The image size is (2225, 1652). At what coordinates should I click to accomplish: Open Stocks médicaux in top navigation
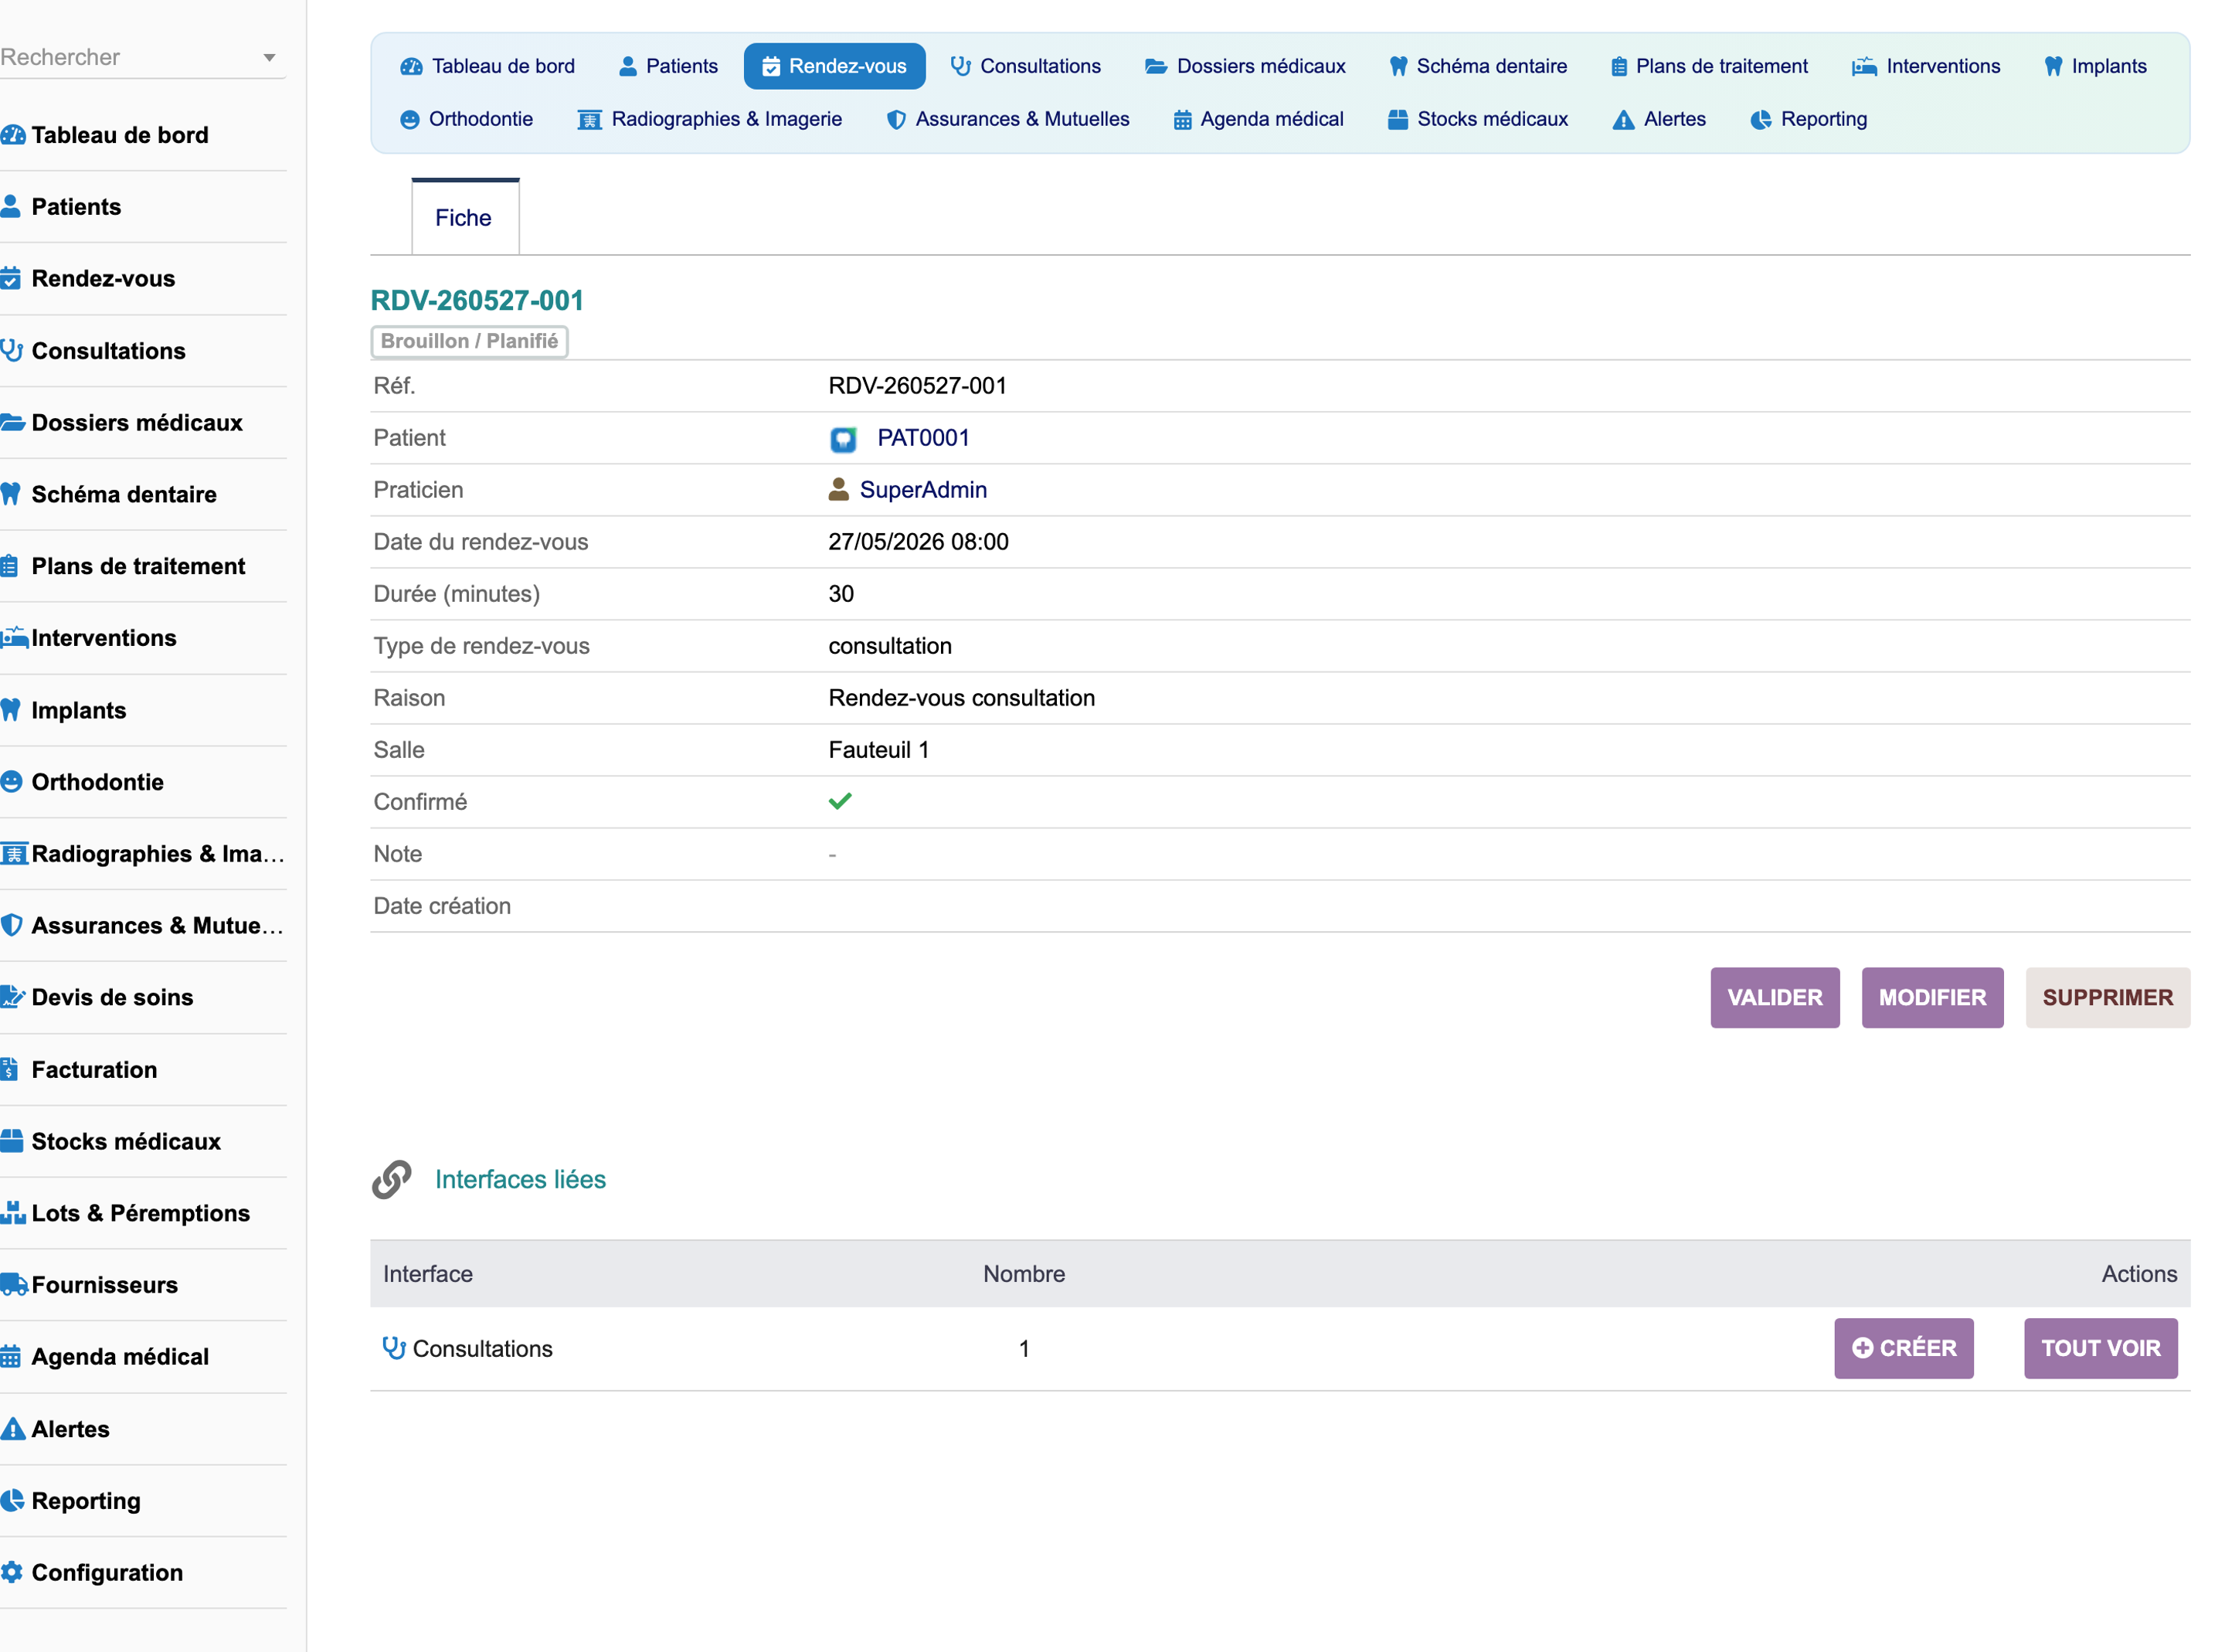1479,119
